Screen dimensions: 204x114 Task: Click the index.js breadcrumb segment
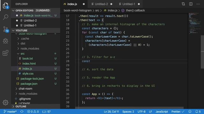coord(111,10)
